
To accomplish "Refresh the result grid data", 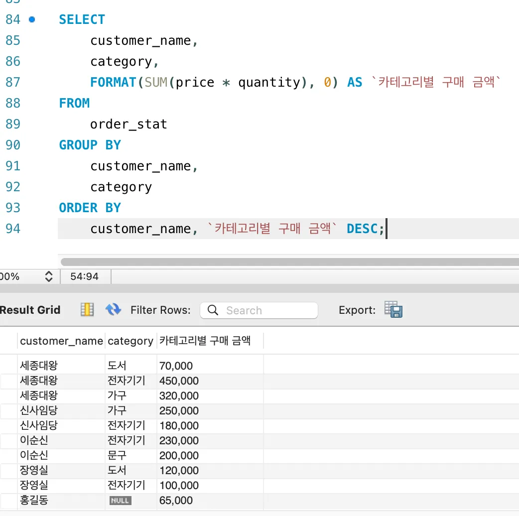I will 113,309.
